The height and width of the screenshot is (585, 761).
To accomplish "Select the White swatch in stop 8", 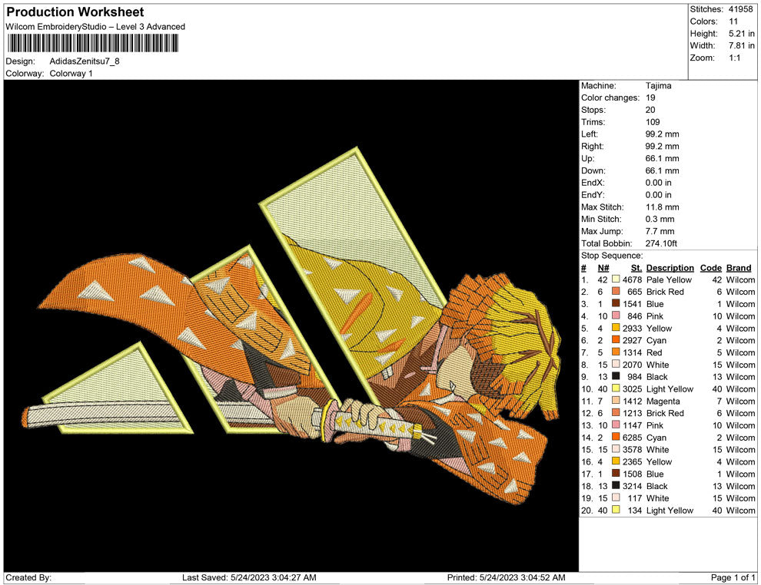I will coord(616,365).
